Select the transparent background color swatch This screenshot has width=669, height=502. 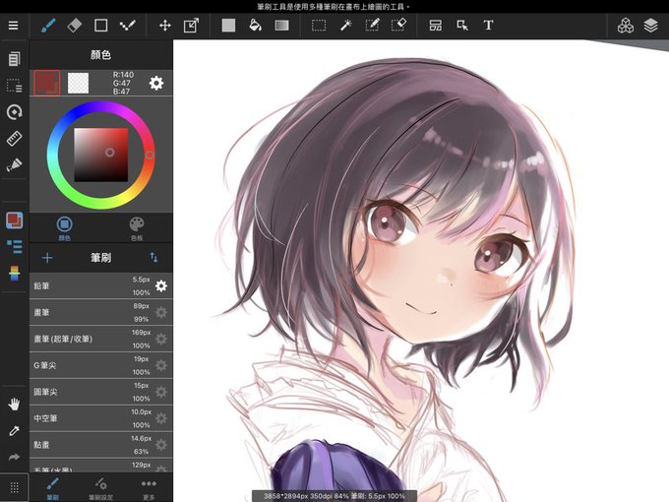(x=78, y=83)
